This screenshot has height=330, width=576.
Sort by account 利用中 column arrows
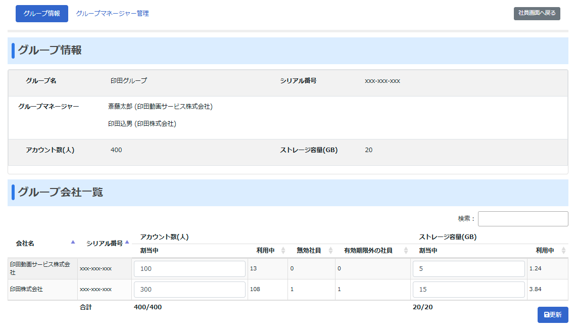tap(283, 251)
